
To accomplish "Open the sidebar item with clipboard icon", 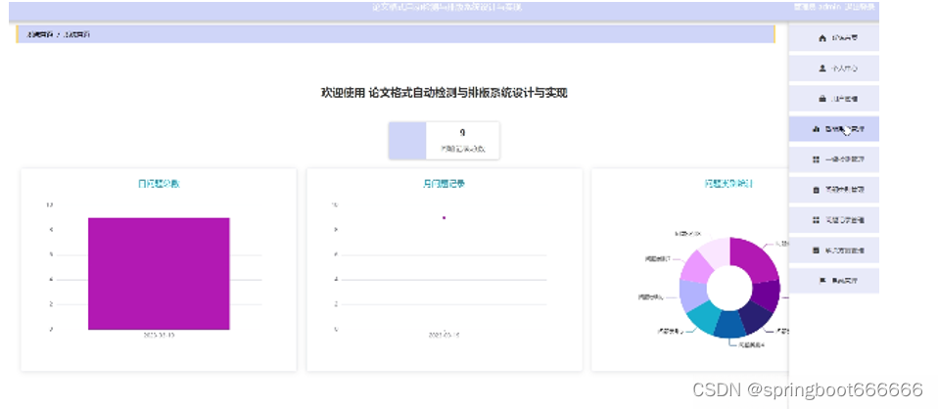I will [x=834, y=190].
